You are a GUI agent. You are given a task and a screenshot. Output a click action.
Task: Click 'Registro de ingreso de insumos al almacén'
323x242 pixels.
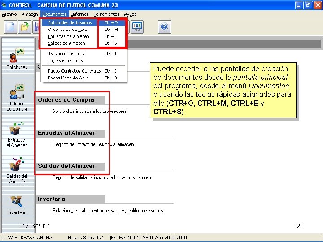click(x=93, y=144)
